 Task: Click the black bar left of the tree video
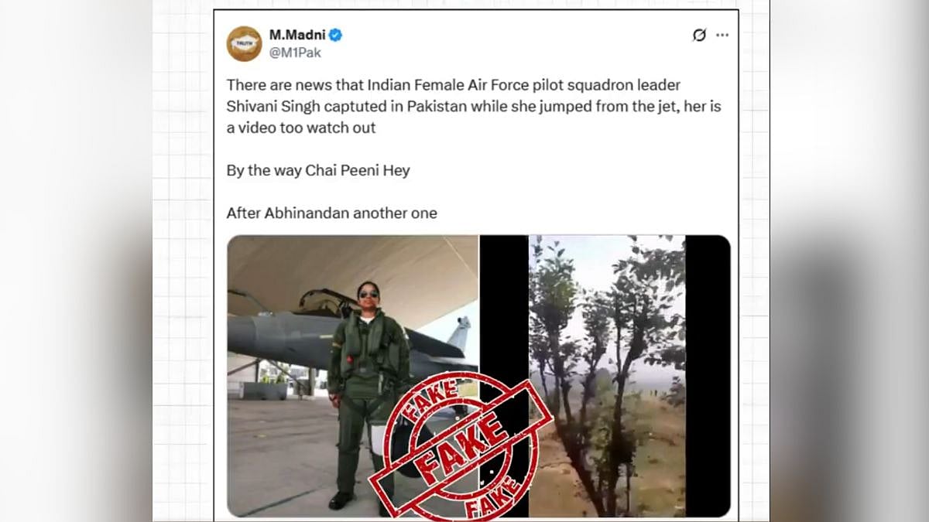(503, 376)
